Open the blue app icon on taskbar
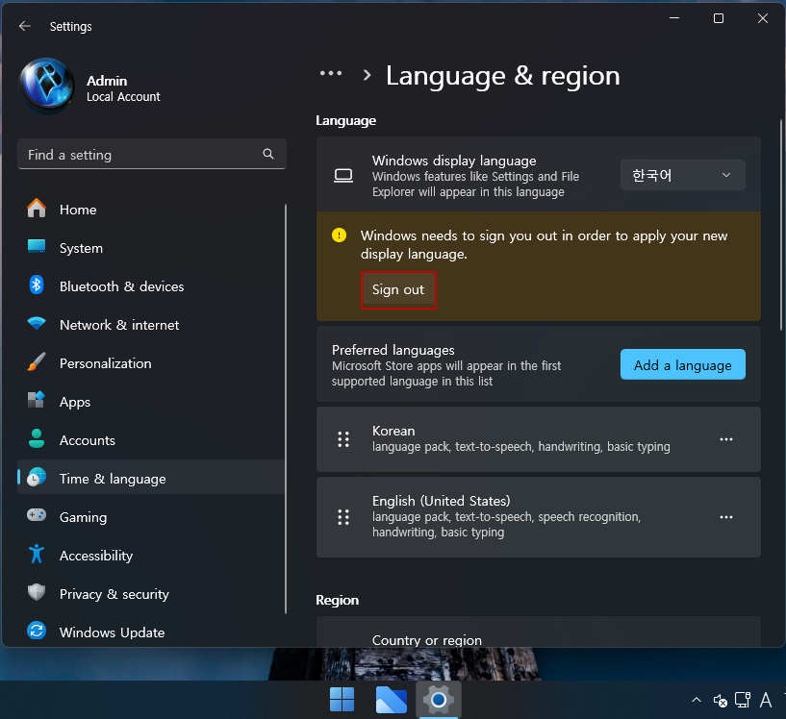This screenshot has height=719, width=786. point(391,699)
